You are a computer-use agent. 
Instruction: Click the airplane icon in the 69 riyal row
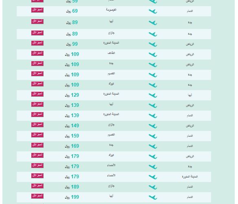click(x=153, y=11)
